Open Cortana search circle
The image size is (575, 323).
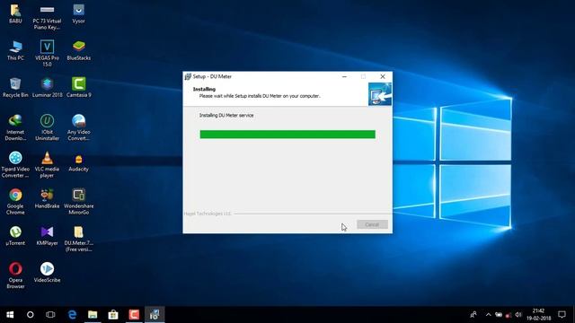click(x=30, y=315)
